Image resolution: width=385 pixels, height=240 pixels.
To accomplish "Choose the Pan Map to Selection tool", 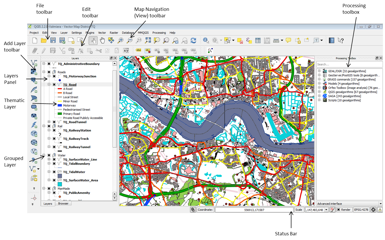I will (x=111, y=40).
